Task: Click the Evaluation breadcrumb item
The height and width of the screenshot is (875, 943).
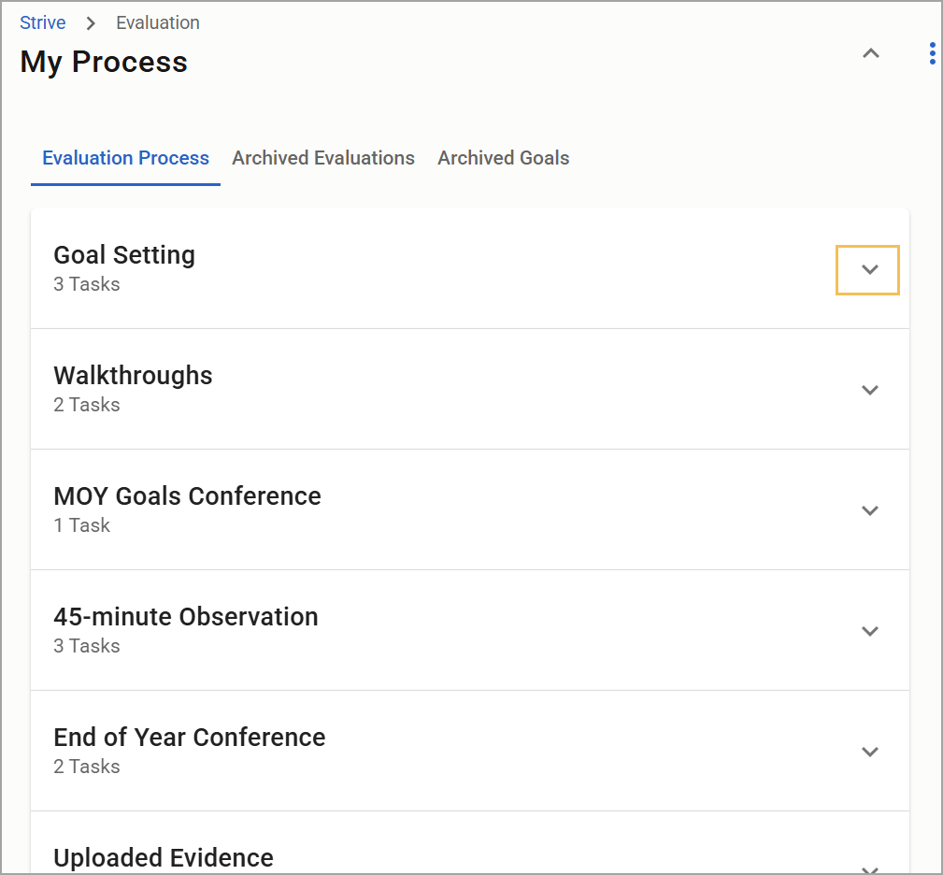Action: [x=157, y=22]
